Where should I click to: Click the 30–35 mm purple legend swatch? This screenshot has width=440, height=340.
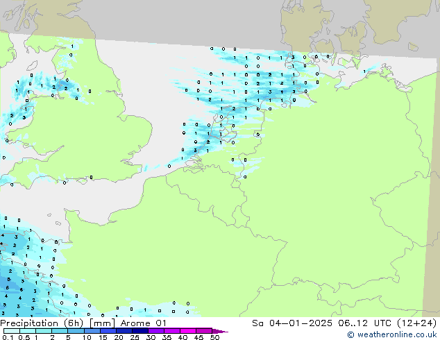156,331
